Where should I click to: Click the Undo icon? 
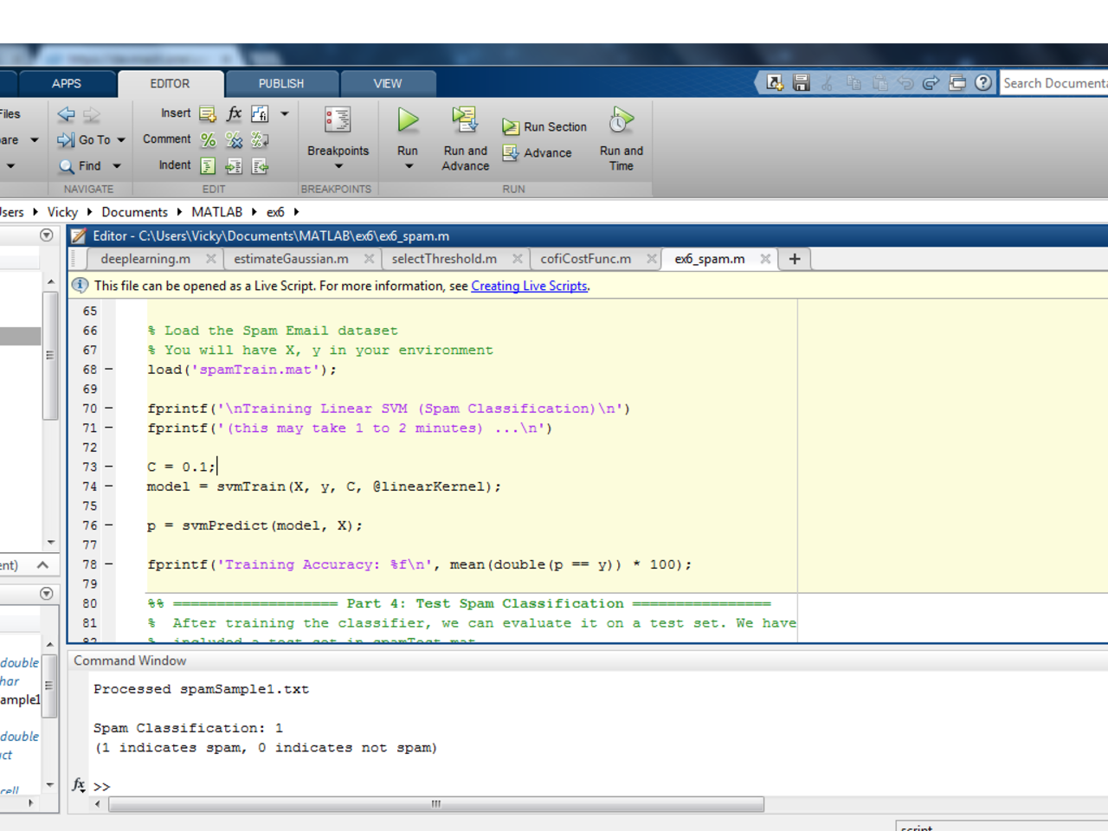[905, 83]
